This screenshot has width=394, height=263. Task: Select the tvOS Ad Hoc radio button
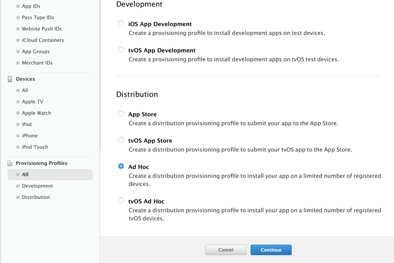pos(121,201)
